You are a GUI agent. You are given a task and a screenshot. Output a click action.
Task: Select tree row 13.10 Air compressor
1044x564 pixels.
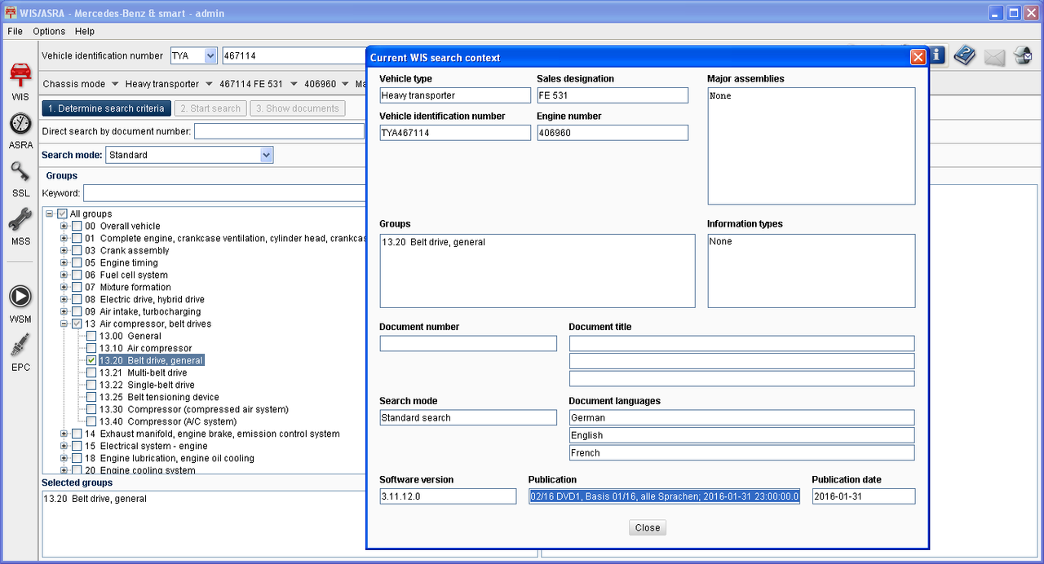pos(145,348)
